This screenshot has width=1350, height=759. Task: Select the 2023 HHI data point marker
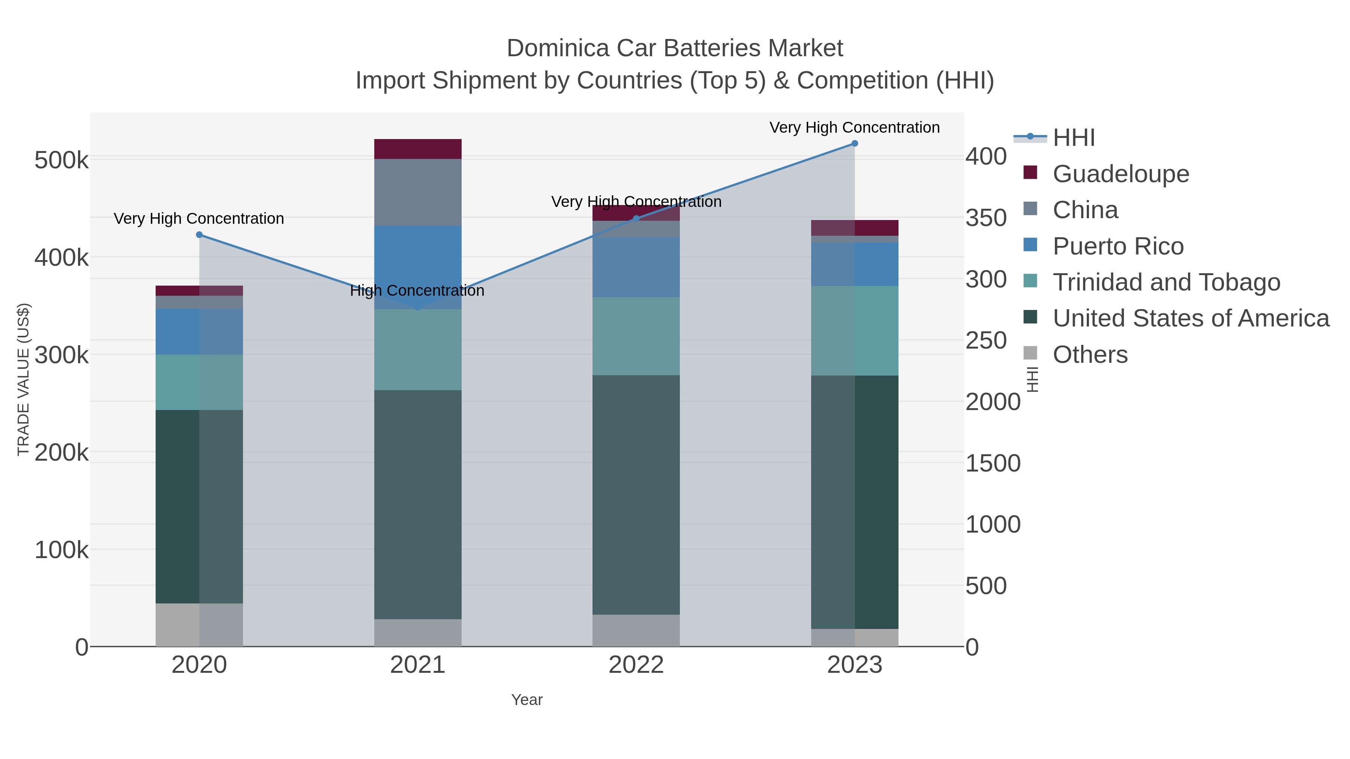click(x=855, y=144)
